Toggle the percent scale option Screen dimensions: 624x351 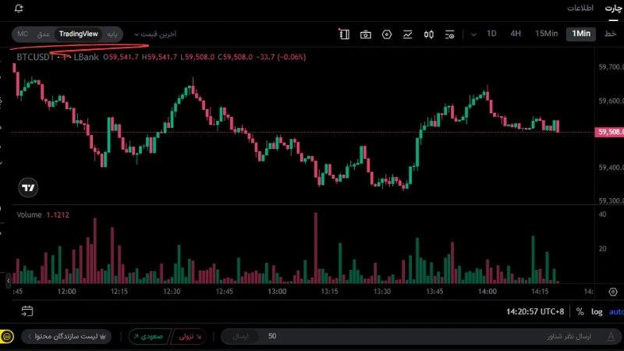(580, 311)
